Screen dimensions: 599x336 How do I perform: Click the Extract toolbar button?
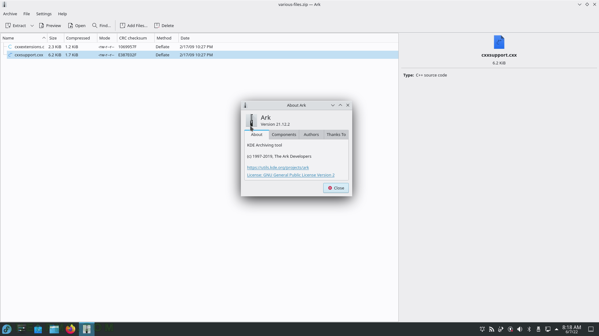click(16, 26)
